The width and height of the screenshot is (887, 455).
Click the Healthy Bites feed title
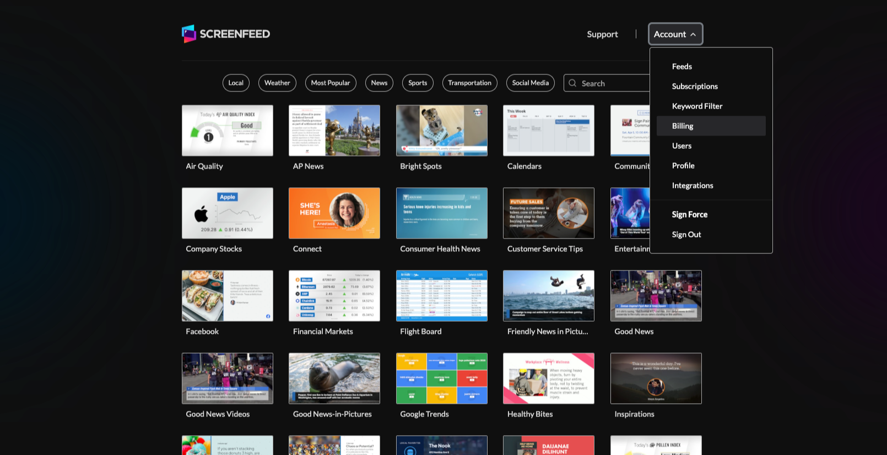530,414
